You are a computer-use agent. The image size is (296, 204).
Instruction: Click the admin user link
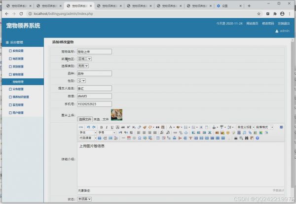pos(282,31)
